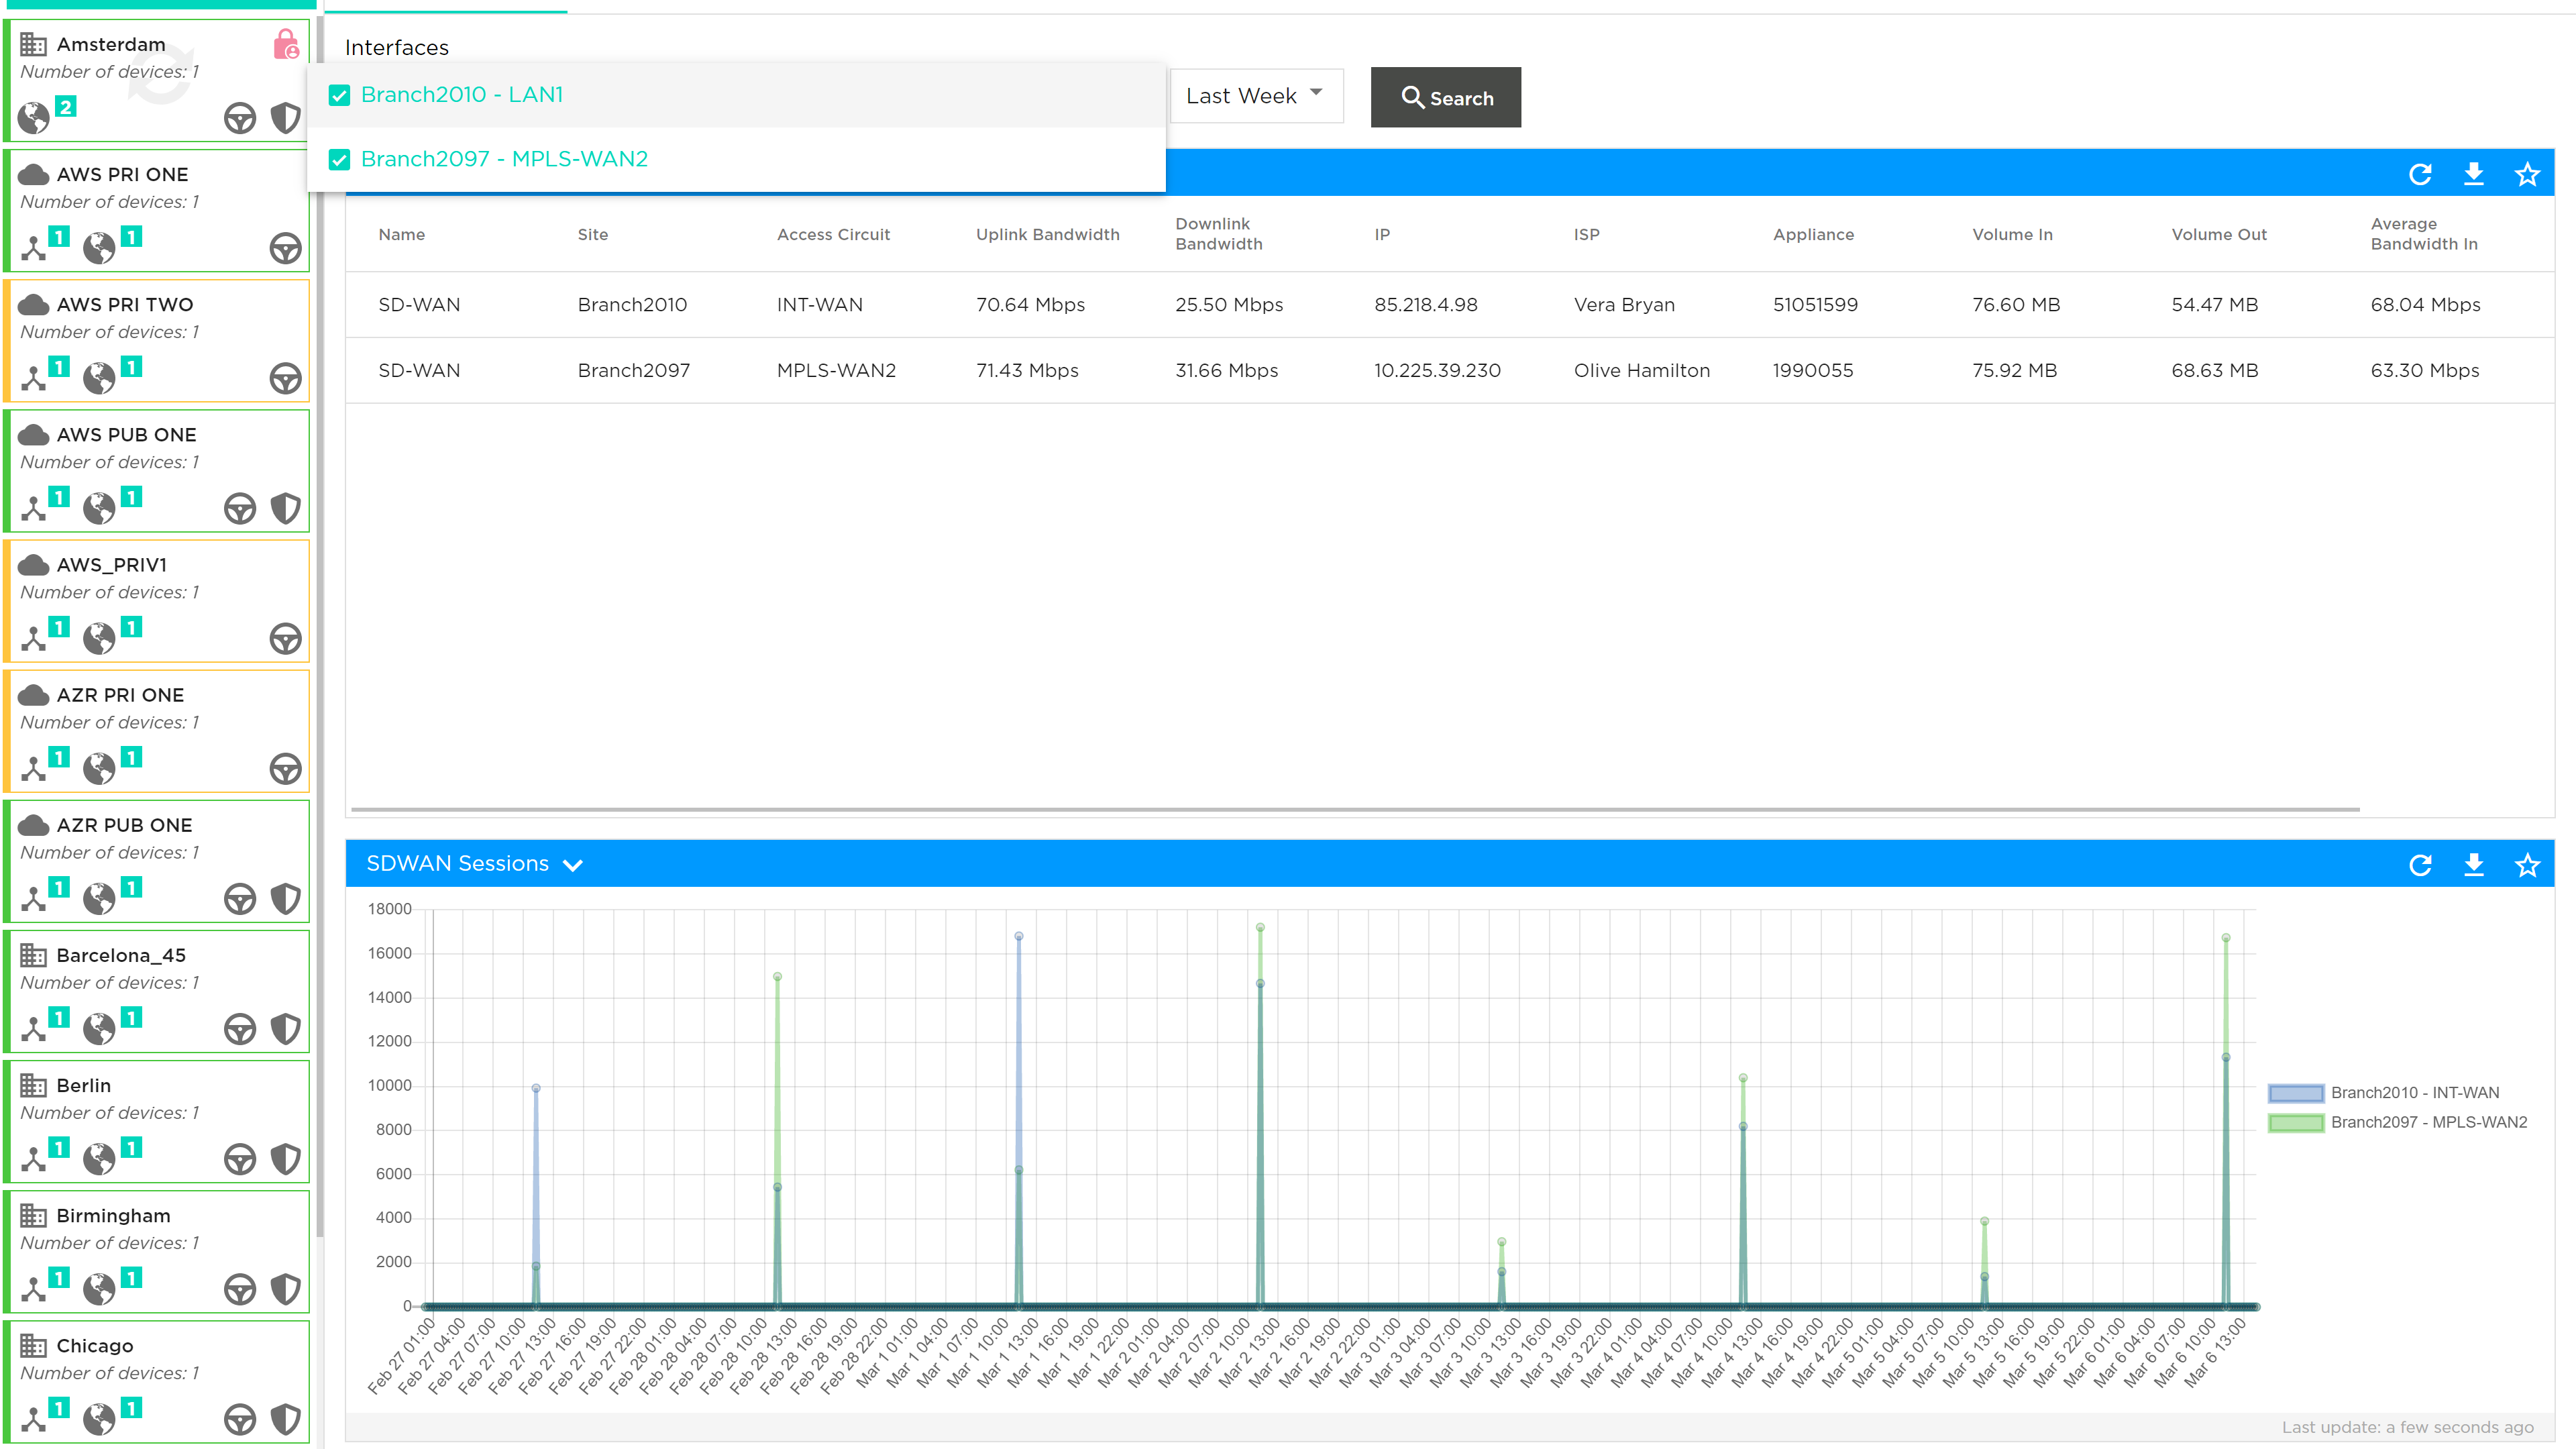
Task: Click Amsterdam globe icon with badge 2
Action: pyautogui.click(x=34, y=118)
